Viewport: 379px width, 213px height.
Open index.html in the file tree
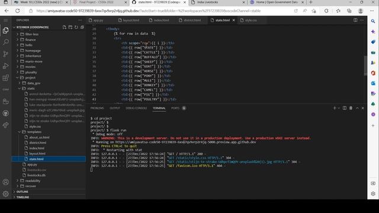[x=37, y=148]
